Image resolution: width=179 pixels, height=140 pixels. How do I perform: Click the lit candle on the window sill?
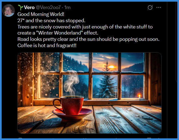pyautogui.click(x=139, y=96)
